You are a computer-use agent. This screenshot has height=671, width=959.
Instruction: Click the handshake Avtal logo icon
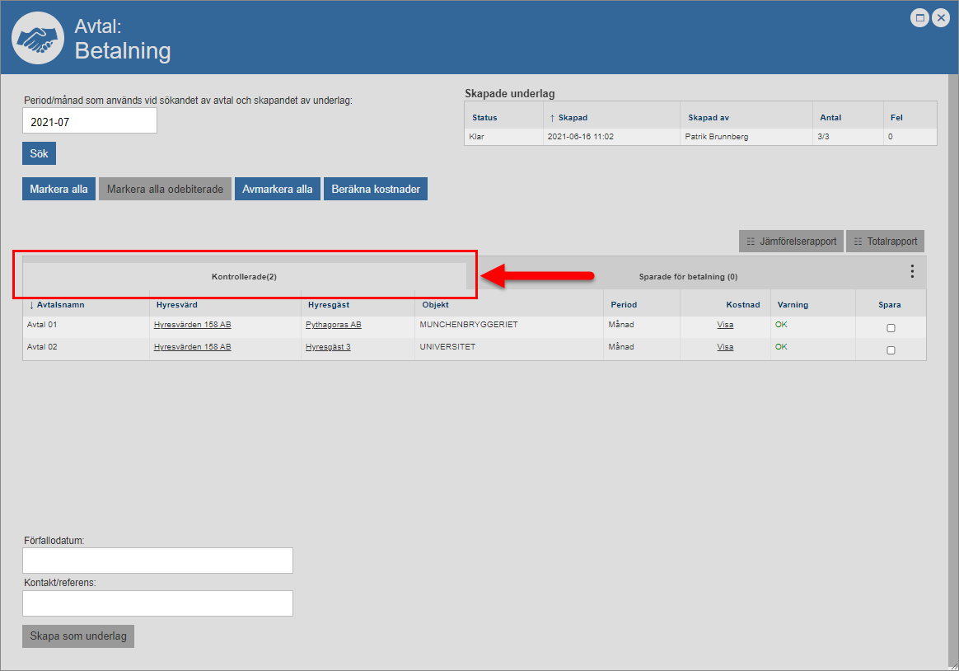[x=38, y=39]
